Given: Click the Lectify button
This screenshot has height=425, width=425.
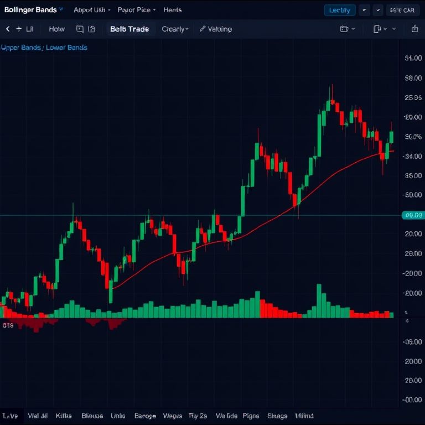Looking at the screenshot, I should (x=339, y=10).
